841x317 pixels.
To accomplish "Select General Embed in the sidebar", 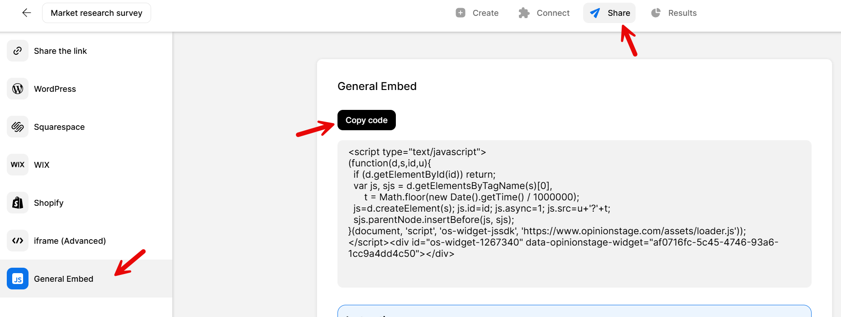I will (x=63, y=279).
